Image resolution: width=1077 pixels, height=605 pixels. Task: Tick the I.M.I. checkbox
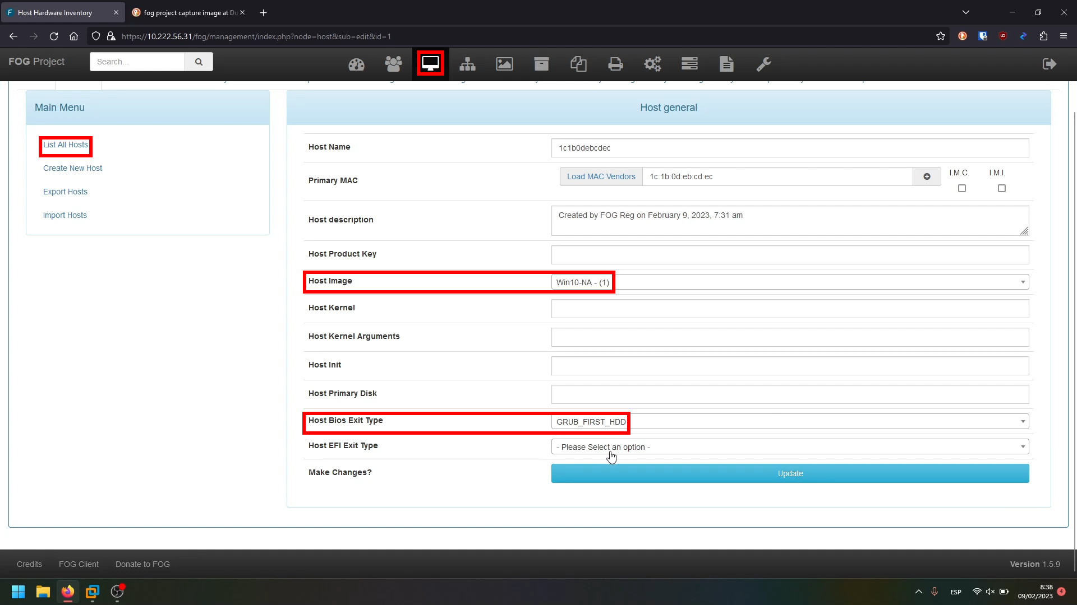pos(1002,188)
